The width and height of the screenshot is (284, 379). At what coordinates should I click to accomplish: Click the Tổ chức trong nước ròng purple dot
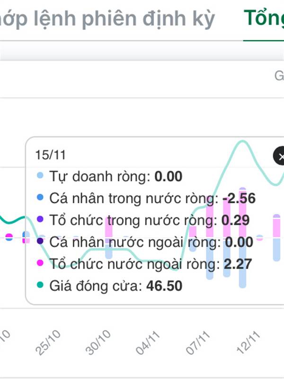point(40,219)
